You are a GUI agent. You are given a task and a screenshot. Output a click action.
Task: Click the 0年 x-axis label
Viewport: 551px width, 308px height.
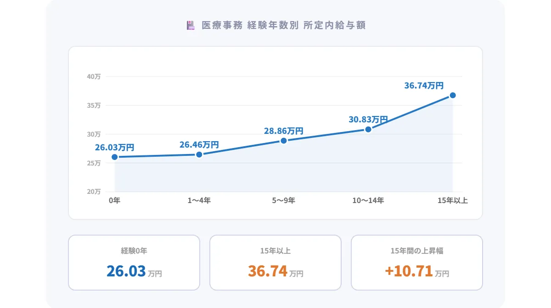point(115,201)
